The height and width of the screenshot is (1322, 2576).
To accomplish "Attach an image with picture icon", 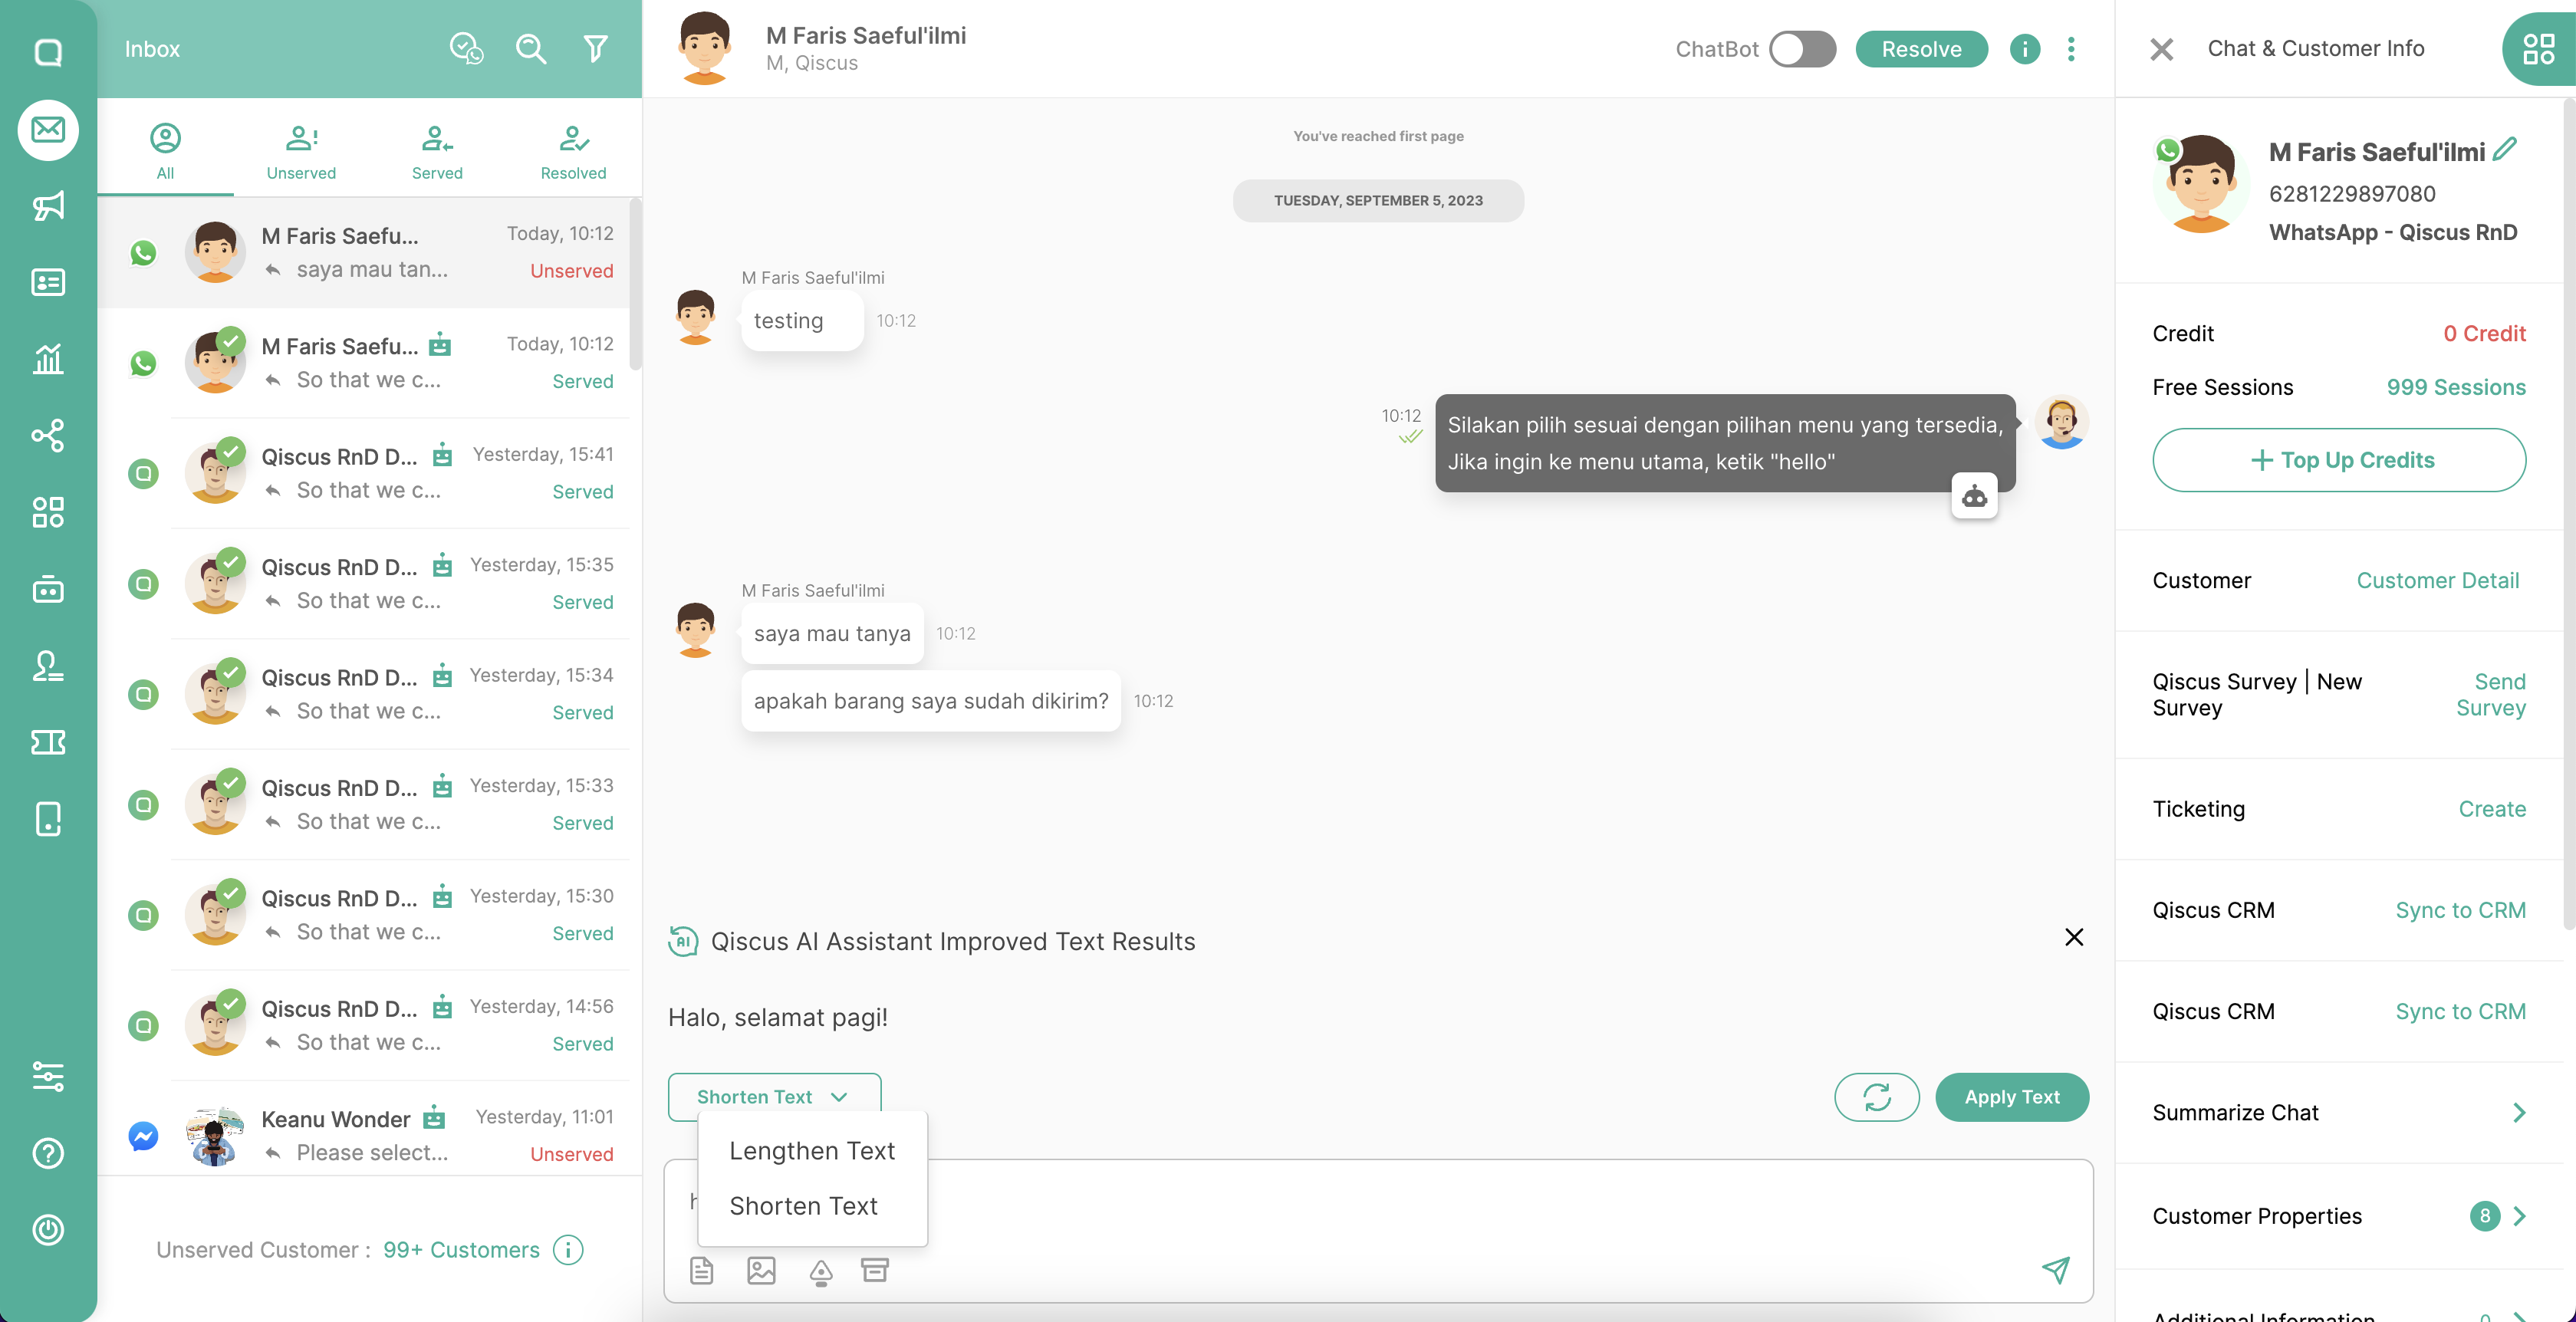I will (761, 1270).
